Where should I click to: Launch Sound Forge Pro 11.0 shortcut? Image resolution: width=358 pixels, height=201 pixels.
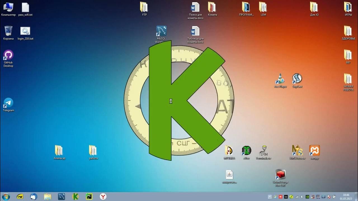tap(280, 178)
